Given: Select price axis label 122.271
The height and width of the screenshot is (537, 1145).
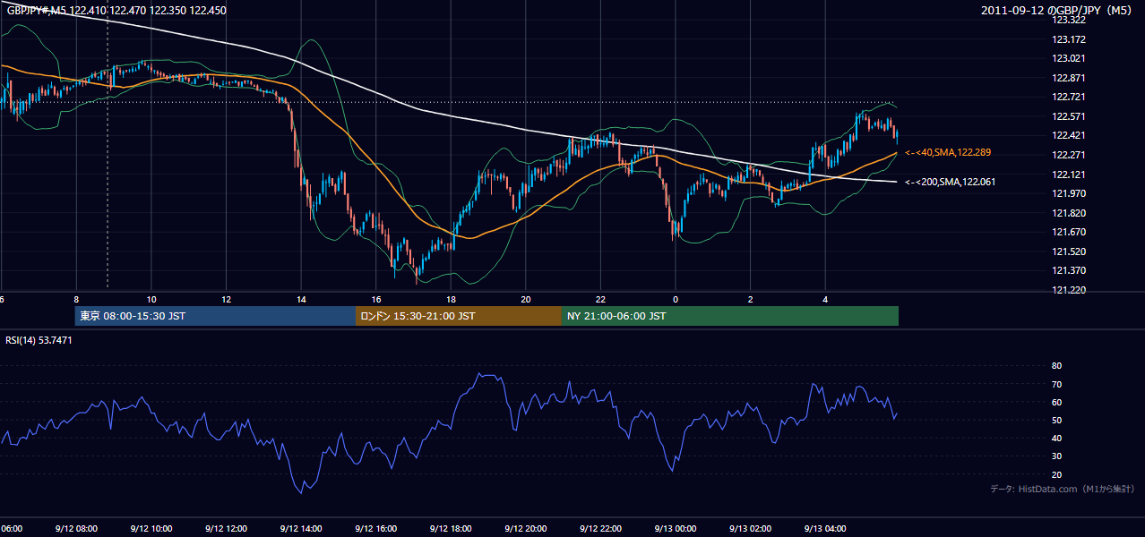Looking at the screenshot, I should click(x=1069, y=155).
